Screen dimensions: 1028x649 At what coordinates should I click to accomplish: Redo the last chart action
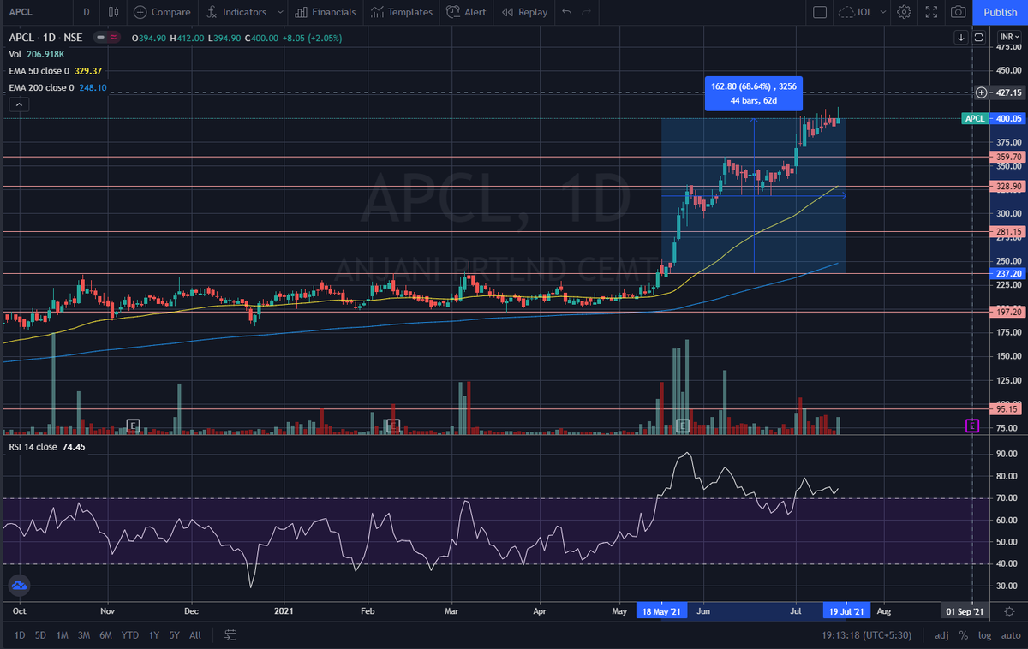(x=586, y=12)
